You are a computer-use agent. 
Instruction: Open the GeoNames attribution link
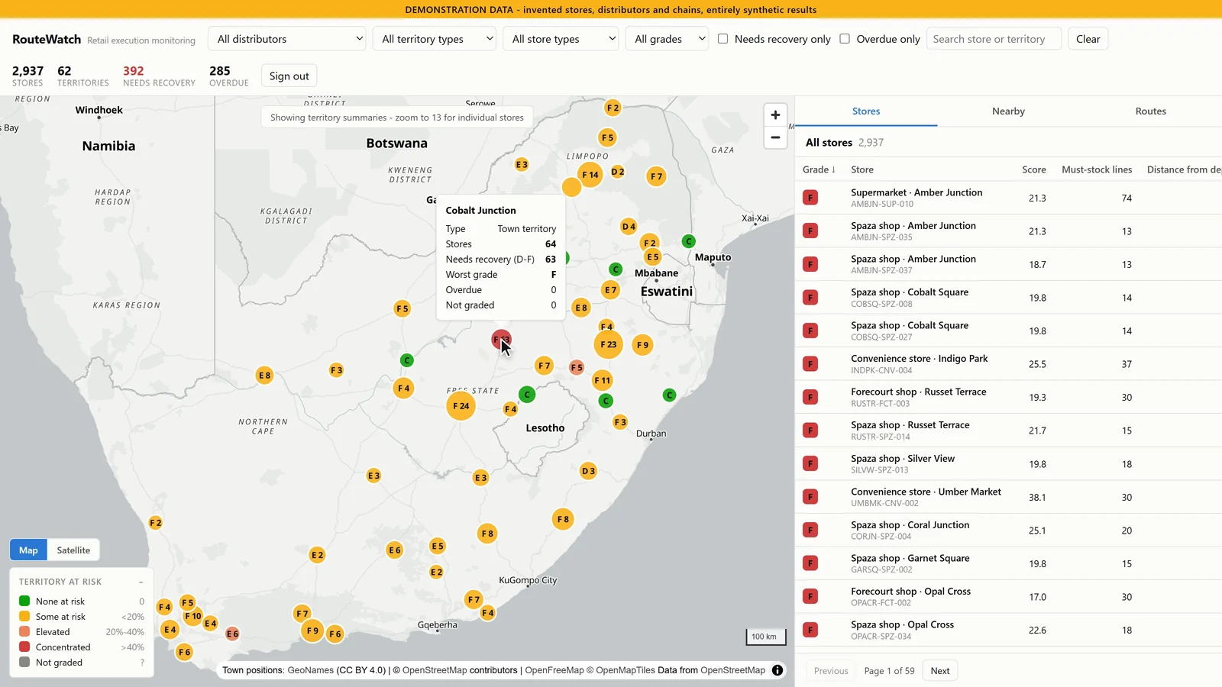[x=310, y=670]
